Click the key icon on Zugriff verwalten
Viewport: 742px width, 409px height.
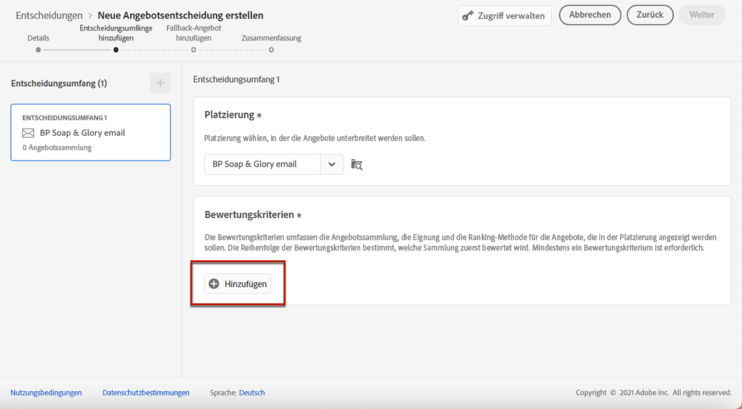[467, 16]
